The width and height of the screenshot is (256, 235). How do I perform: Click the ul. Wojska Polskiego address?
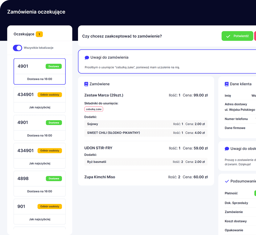coord(240,110)
